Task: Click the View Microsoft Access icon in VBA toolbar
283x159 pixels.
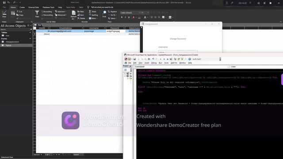Action: click(126, 59)
